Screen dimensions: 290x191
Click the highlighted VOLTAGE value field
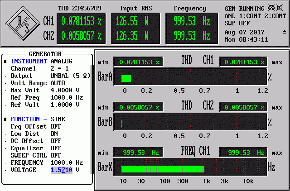(x=62, y=170)
